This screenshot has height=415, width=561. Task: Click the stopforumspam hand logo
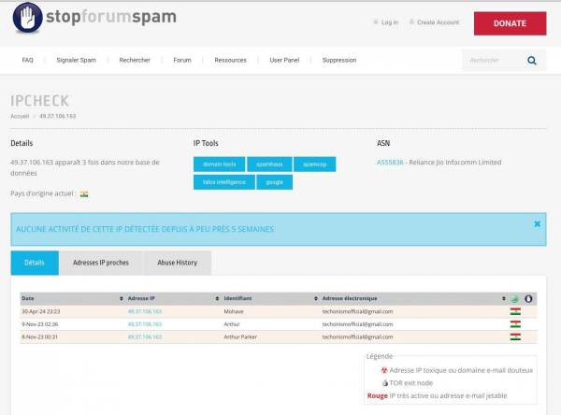pyautogui.click(x=27, y=19)
